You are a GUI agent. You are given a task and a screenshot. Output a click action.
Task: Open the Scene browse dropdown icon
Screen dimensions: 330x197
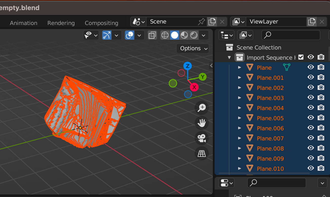[x=139, y=22]
